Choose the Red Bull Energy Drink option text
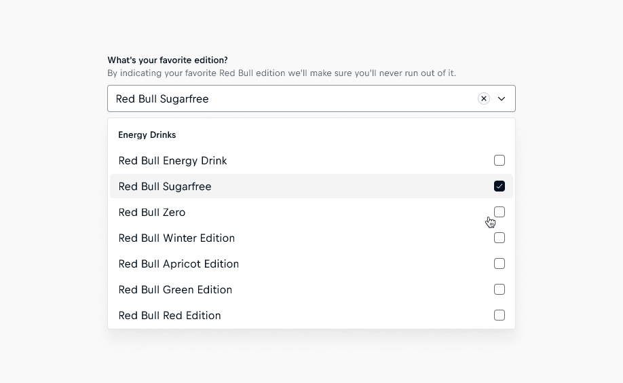The width and height of the screenshot is (623, 383). tap(173, 161)
